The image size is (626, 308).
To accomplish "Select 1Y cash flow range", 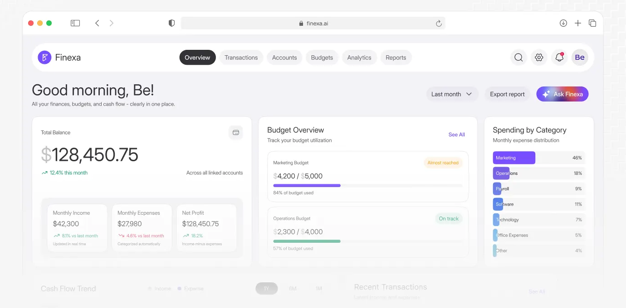I will pos(266,289).
